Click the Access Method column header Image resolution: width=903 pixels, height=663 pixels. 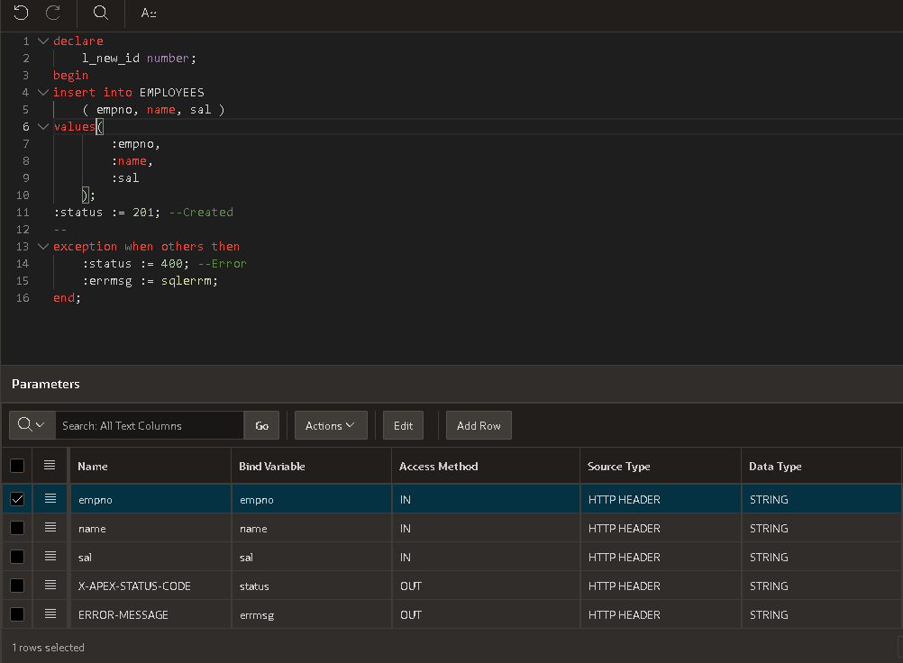point(439,466)
